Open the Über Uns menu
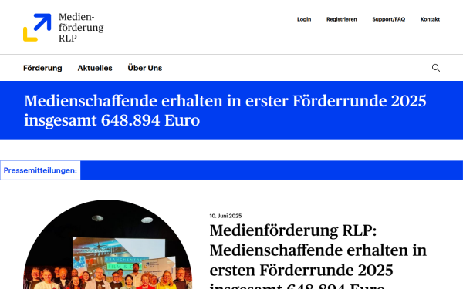The image size is (463, 289). [x=145, y=68]
